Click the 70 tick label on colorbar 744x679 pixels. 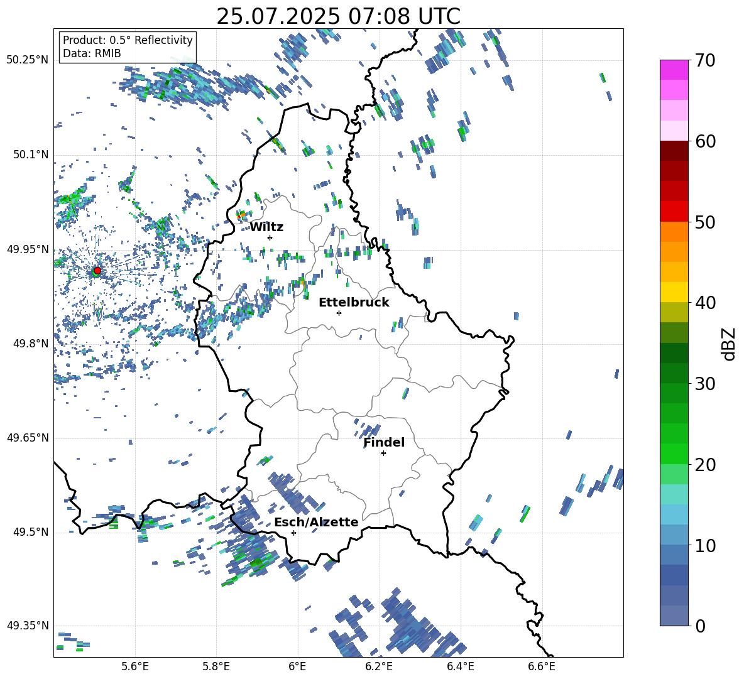705,61
